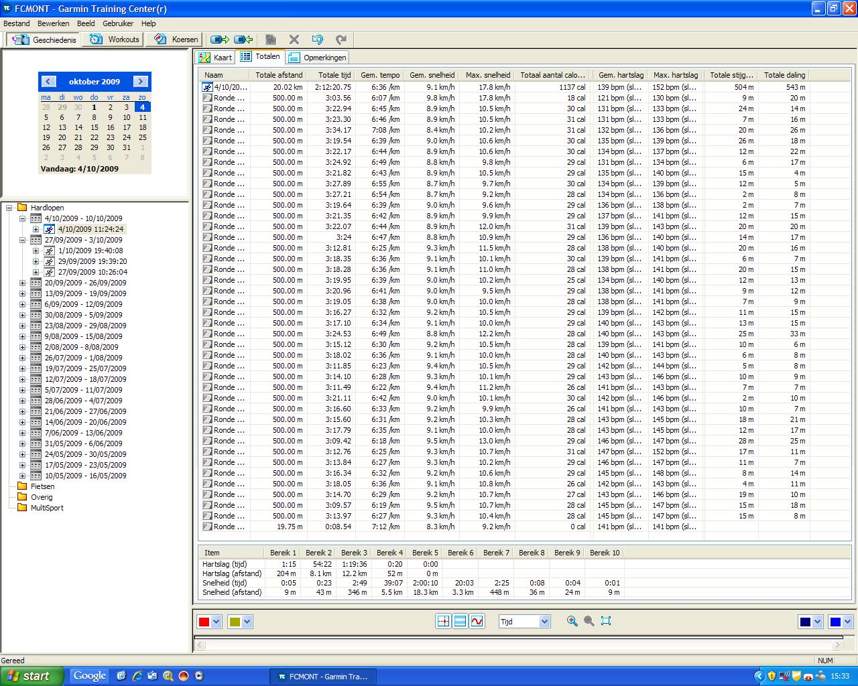Viewport: 858px width, 686px height.
Task: Open the Gebruiker menu
Action: point(118,23)
